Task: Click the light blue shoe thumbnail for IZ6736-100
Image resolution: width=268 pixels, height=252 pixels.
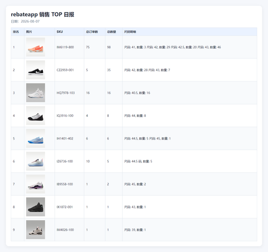Action: 35,161
